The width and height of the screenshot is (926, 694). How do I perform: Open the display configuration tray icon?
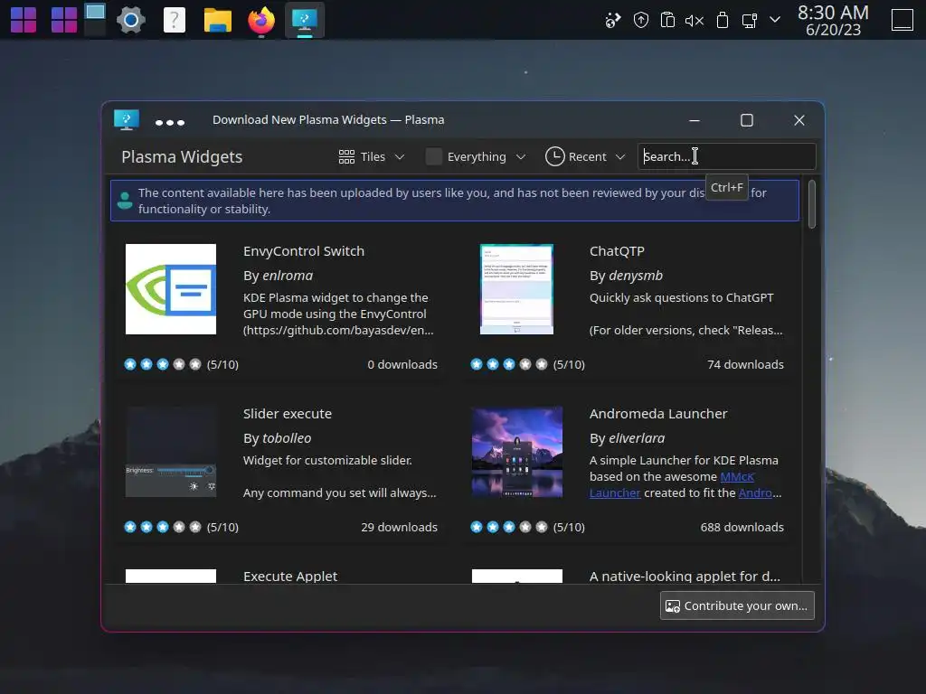click(x=750, y=21)
